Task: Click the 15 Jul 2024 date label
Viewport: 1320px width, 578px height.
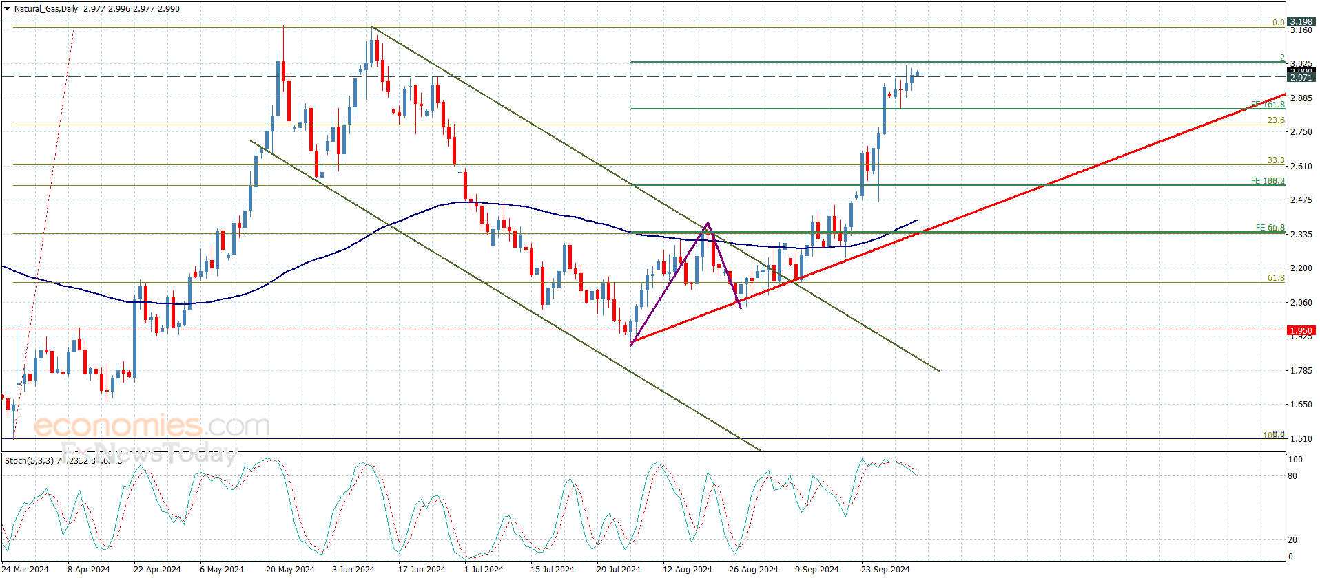Action: coord(553,569)
